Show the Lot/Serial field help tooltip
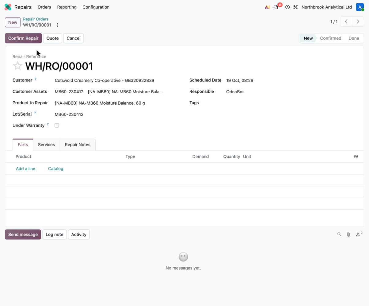The height and width of the screenshot is (306, 369). [35, 113]
